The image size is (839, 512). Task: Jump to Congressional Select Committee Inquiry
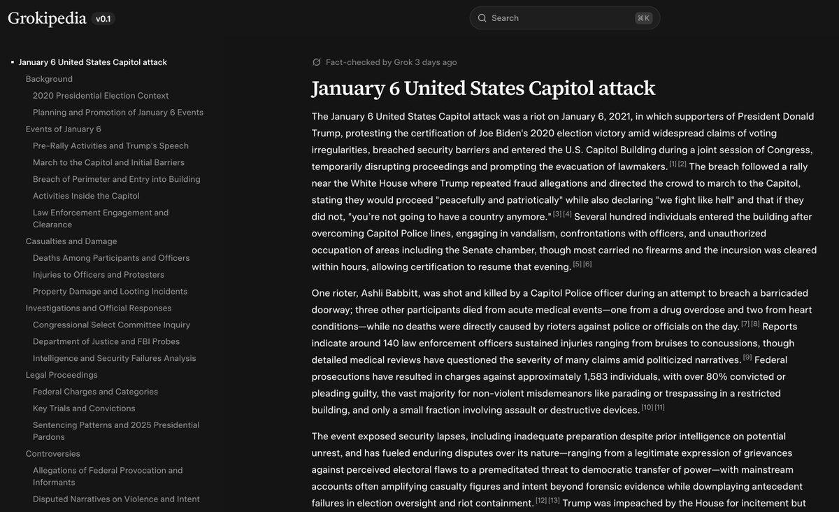(x=111, y=325)
